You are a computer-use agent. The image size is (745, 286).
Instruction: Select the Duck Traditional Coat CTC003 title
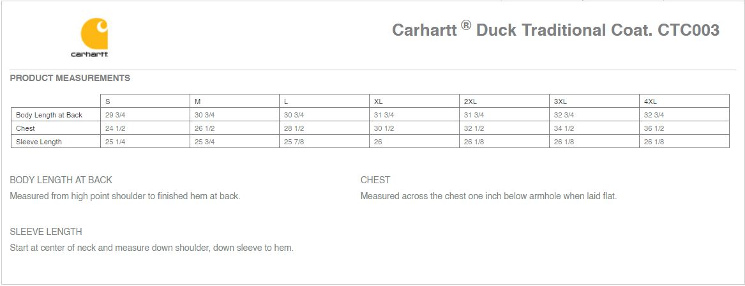555,29
